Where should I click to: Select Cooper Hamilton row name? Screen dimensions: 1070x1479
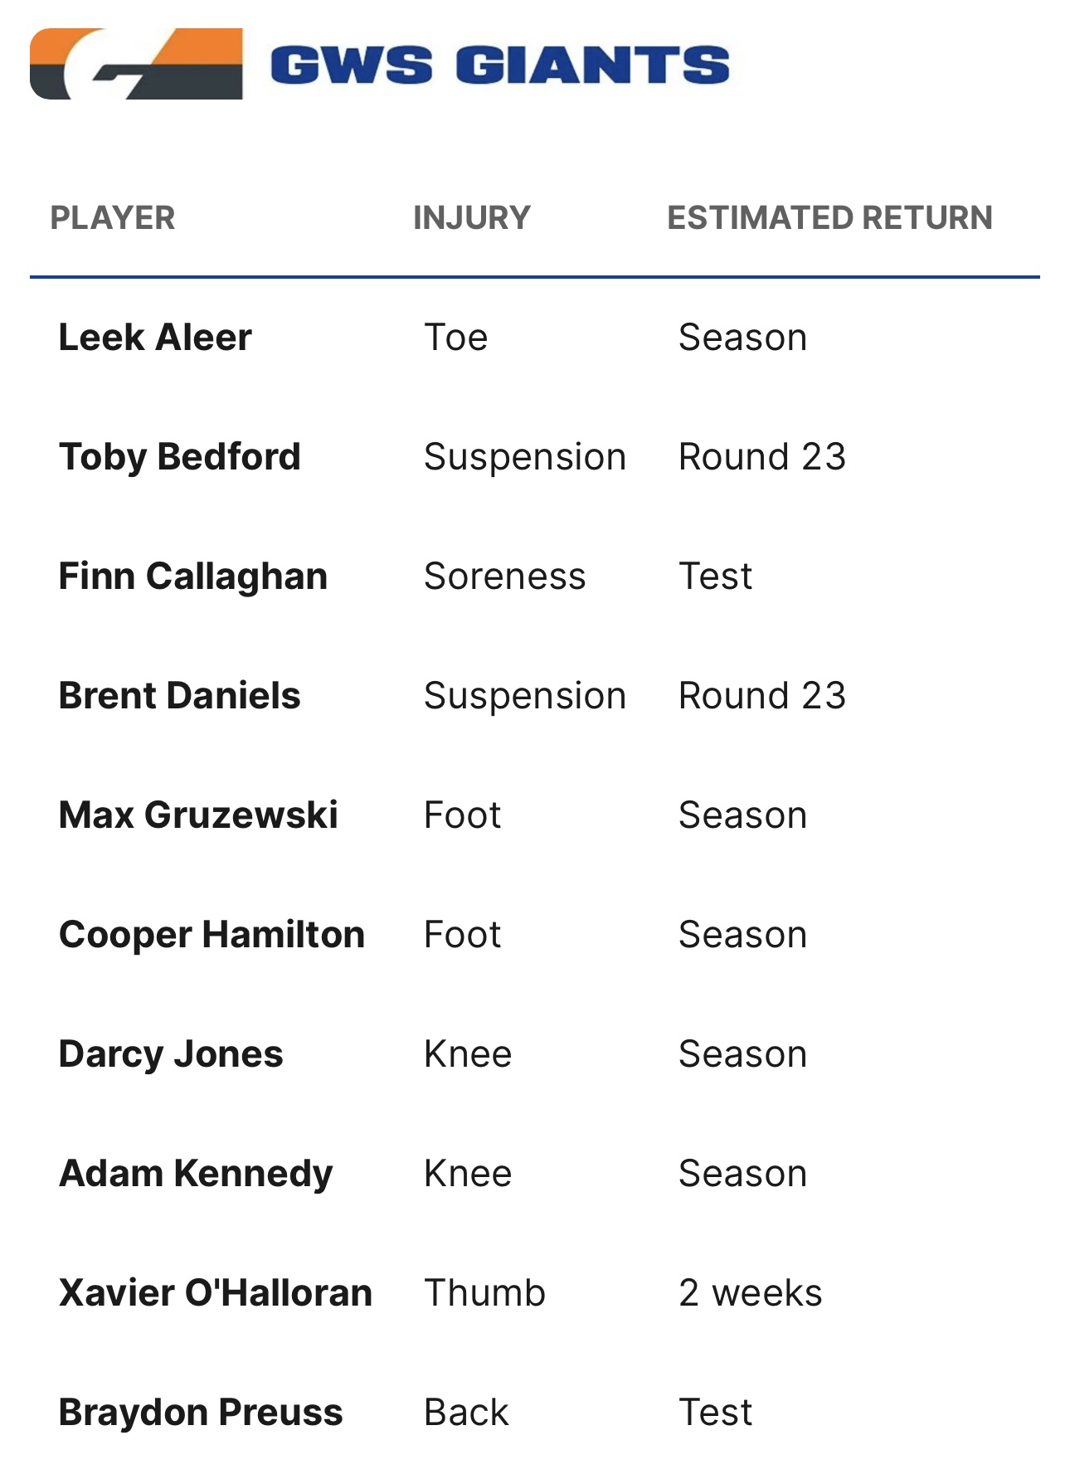click(x=212, y=935)
